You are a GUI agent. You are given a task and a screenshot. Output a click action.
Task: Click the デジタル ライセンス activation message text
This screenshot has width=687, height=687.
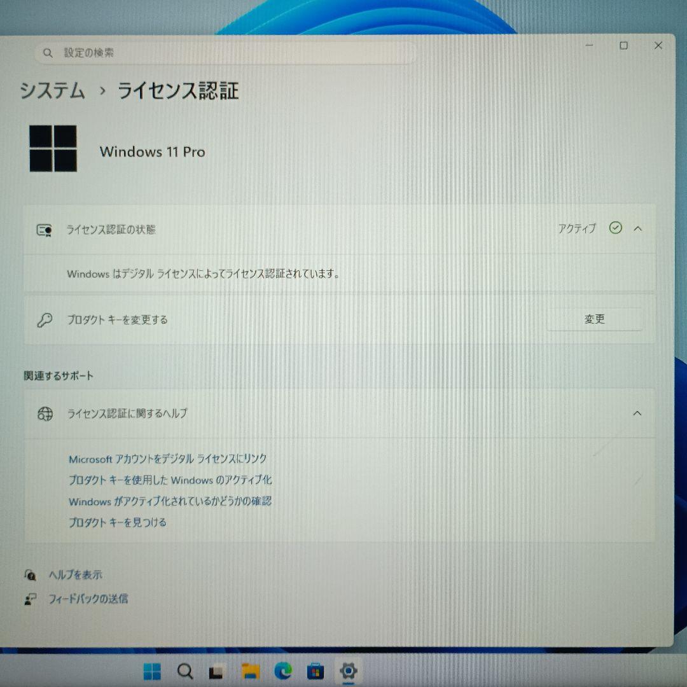(x=204, y=274)
